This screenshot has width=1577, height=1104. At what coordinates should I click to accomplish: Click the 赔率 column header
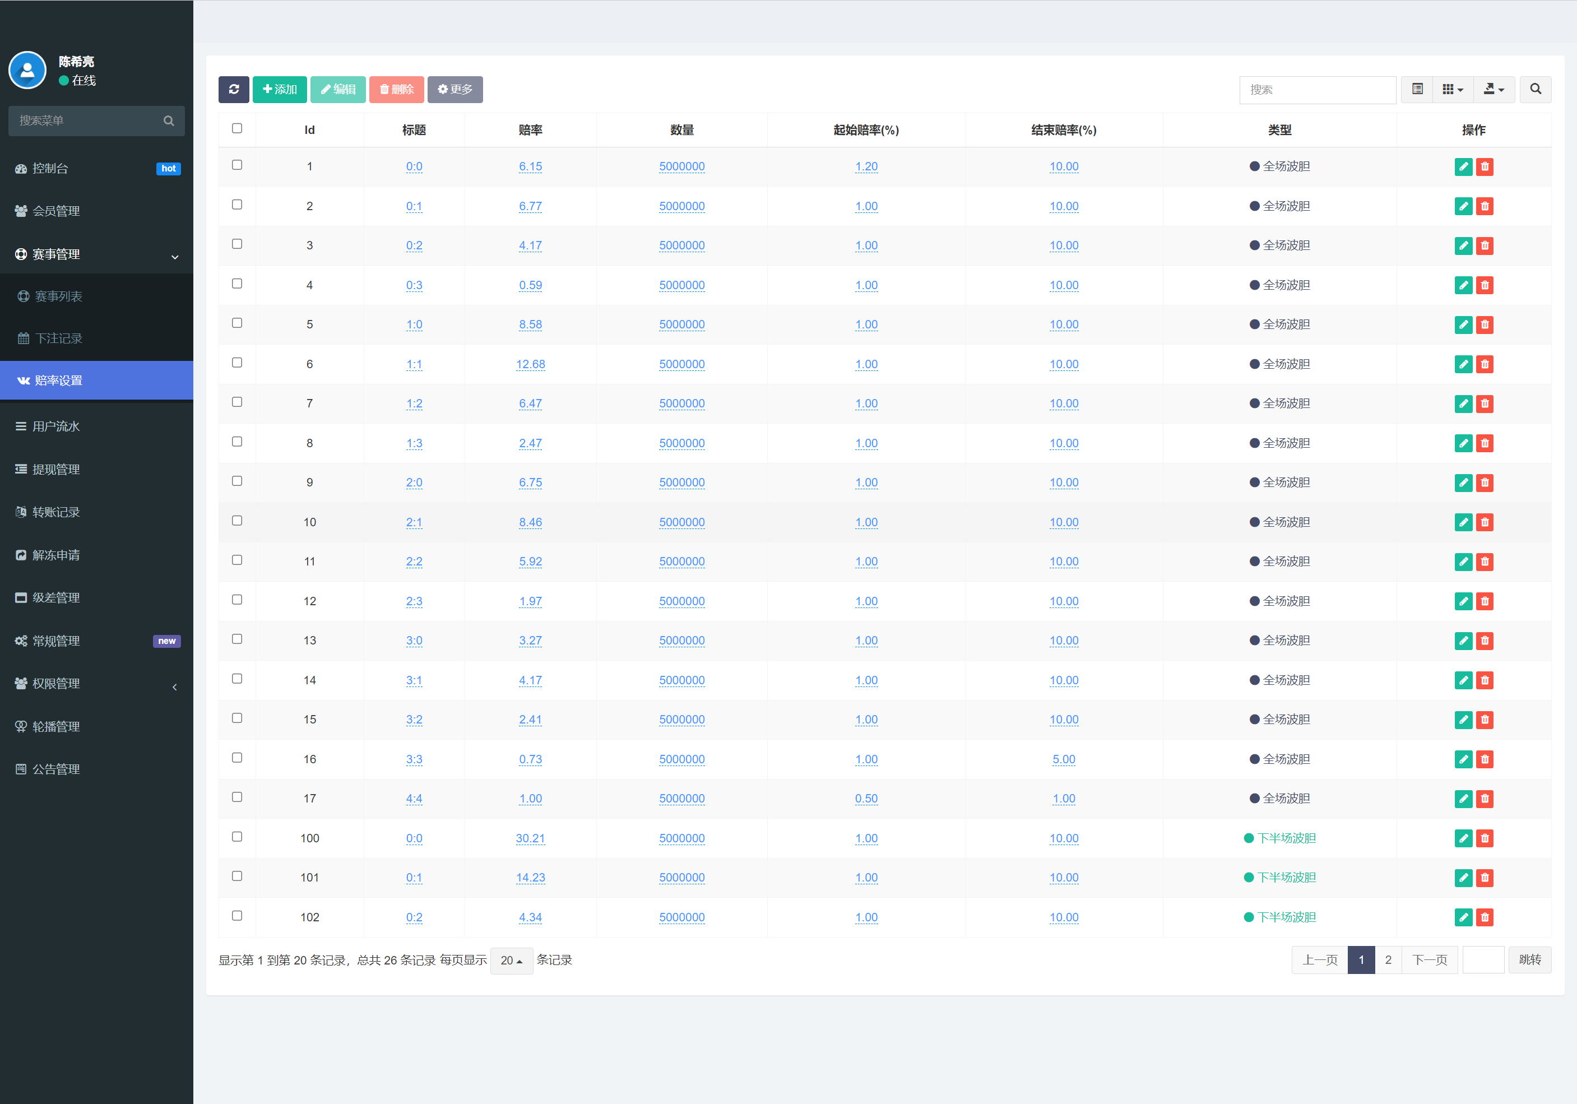(530, 130)
